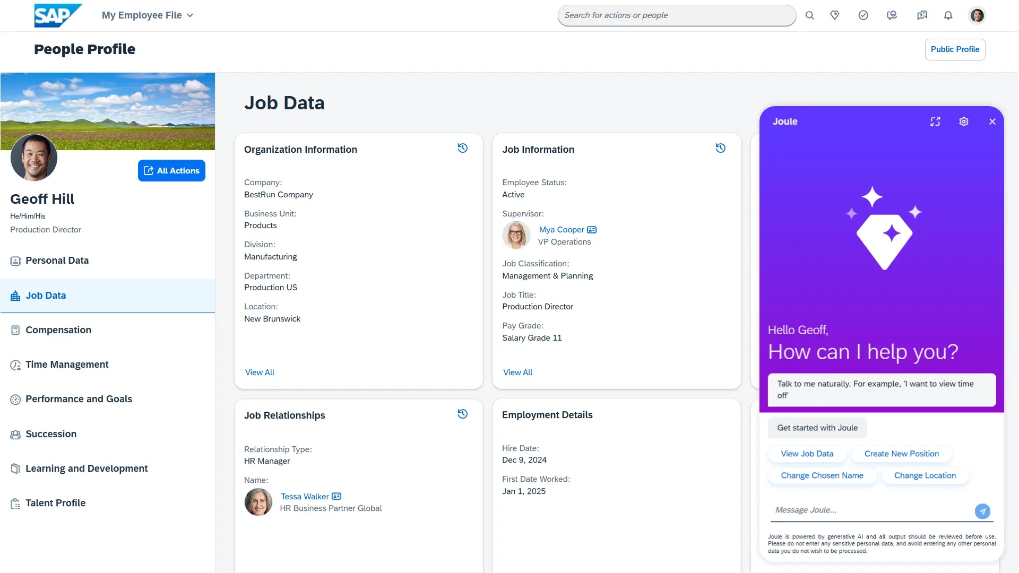Send message with Joule send icon
1019x573 pixels.
982,511
